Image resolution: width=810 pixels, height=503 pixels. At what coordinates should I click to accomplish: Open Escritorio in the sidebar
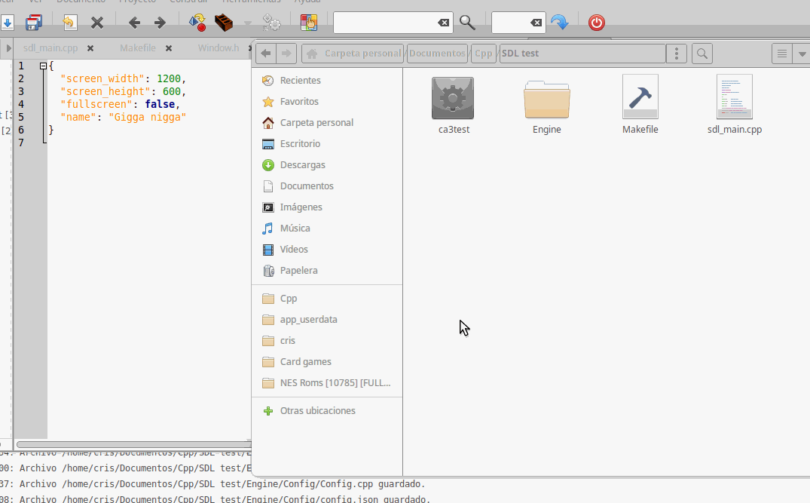pos(327,144)
